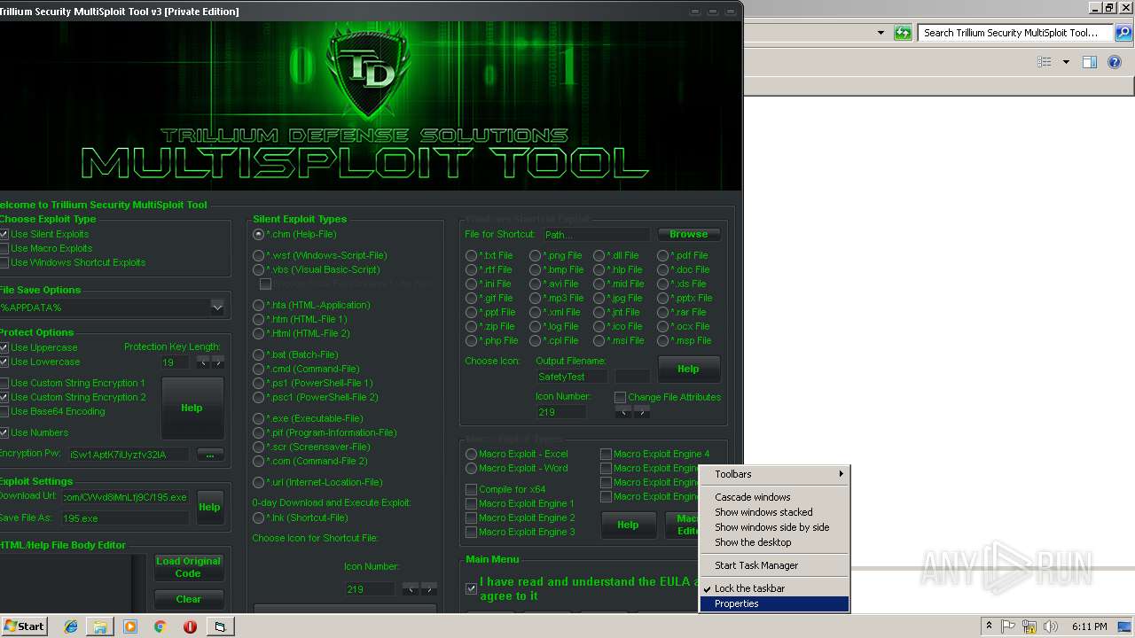Click shortcut Icon Number stepper arrows

(x=632, y=412)
